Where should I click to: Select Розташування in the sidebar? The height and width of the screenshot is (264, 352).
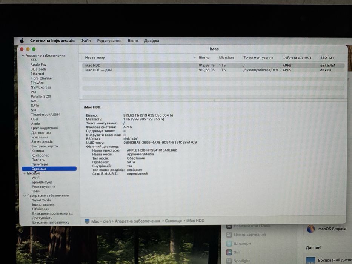click(x=43, y=187)
